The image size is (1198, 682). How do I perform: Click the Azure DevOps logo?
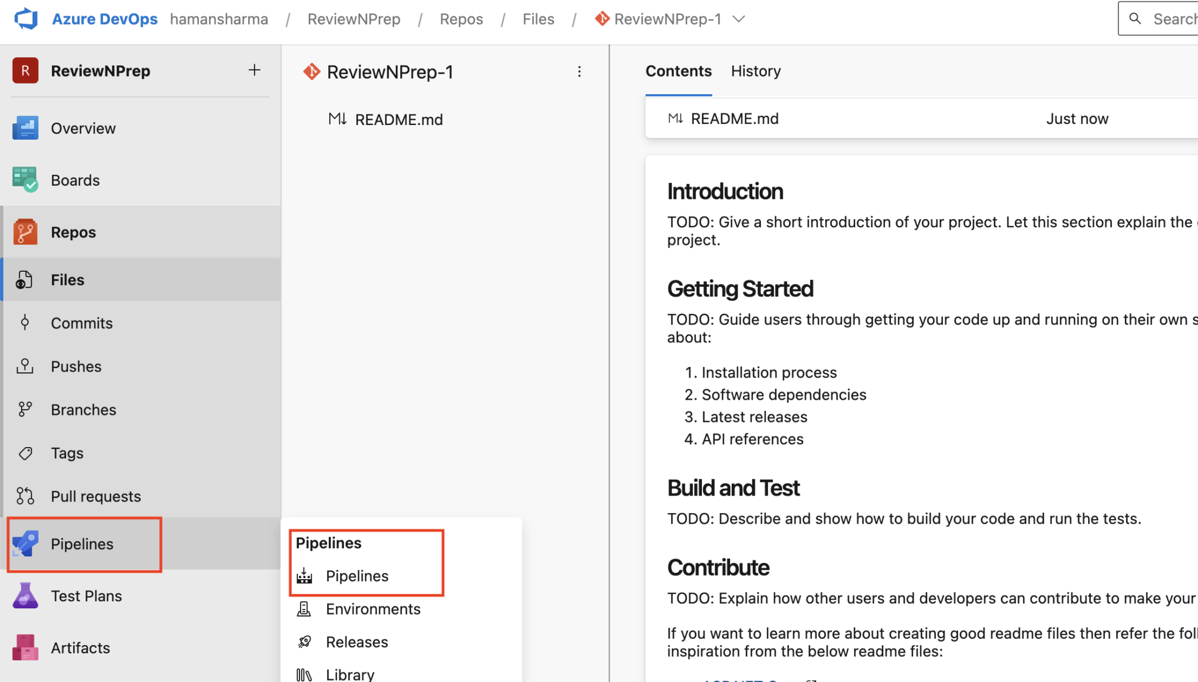[x=25, y=18]
